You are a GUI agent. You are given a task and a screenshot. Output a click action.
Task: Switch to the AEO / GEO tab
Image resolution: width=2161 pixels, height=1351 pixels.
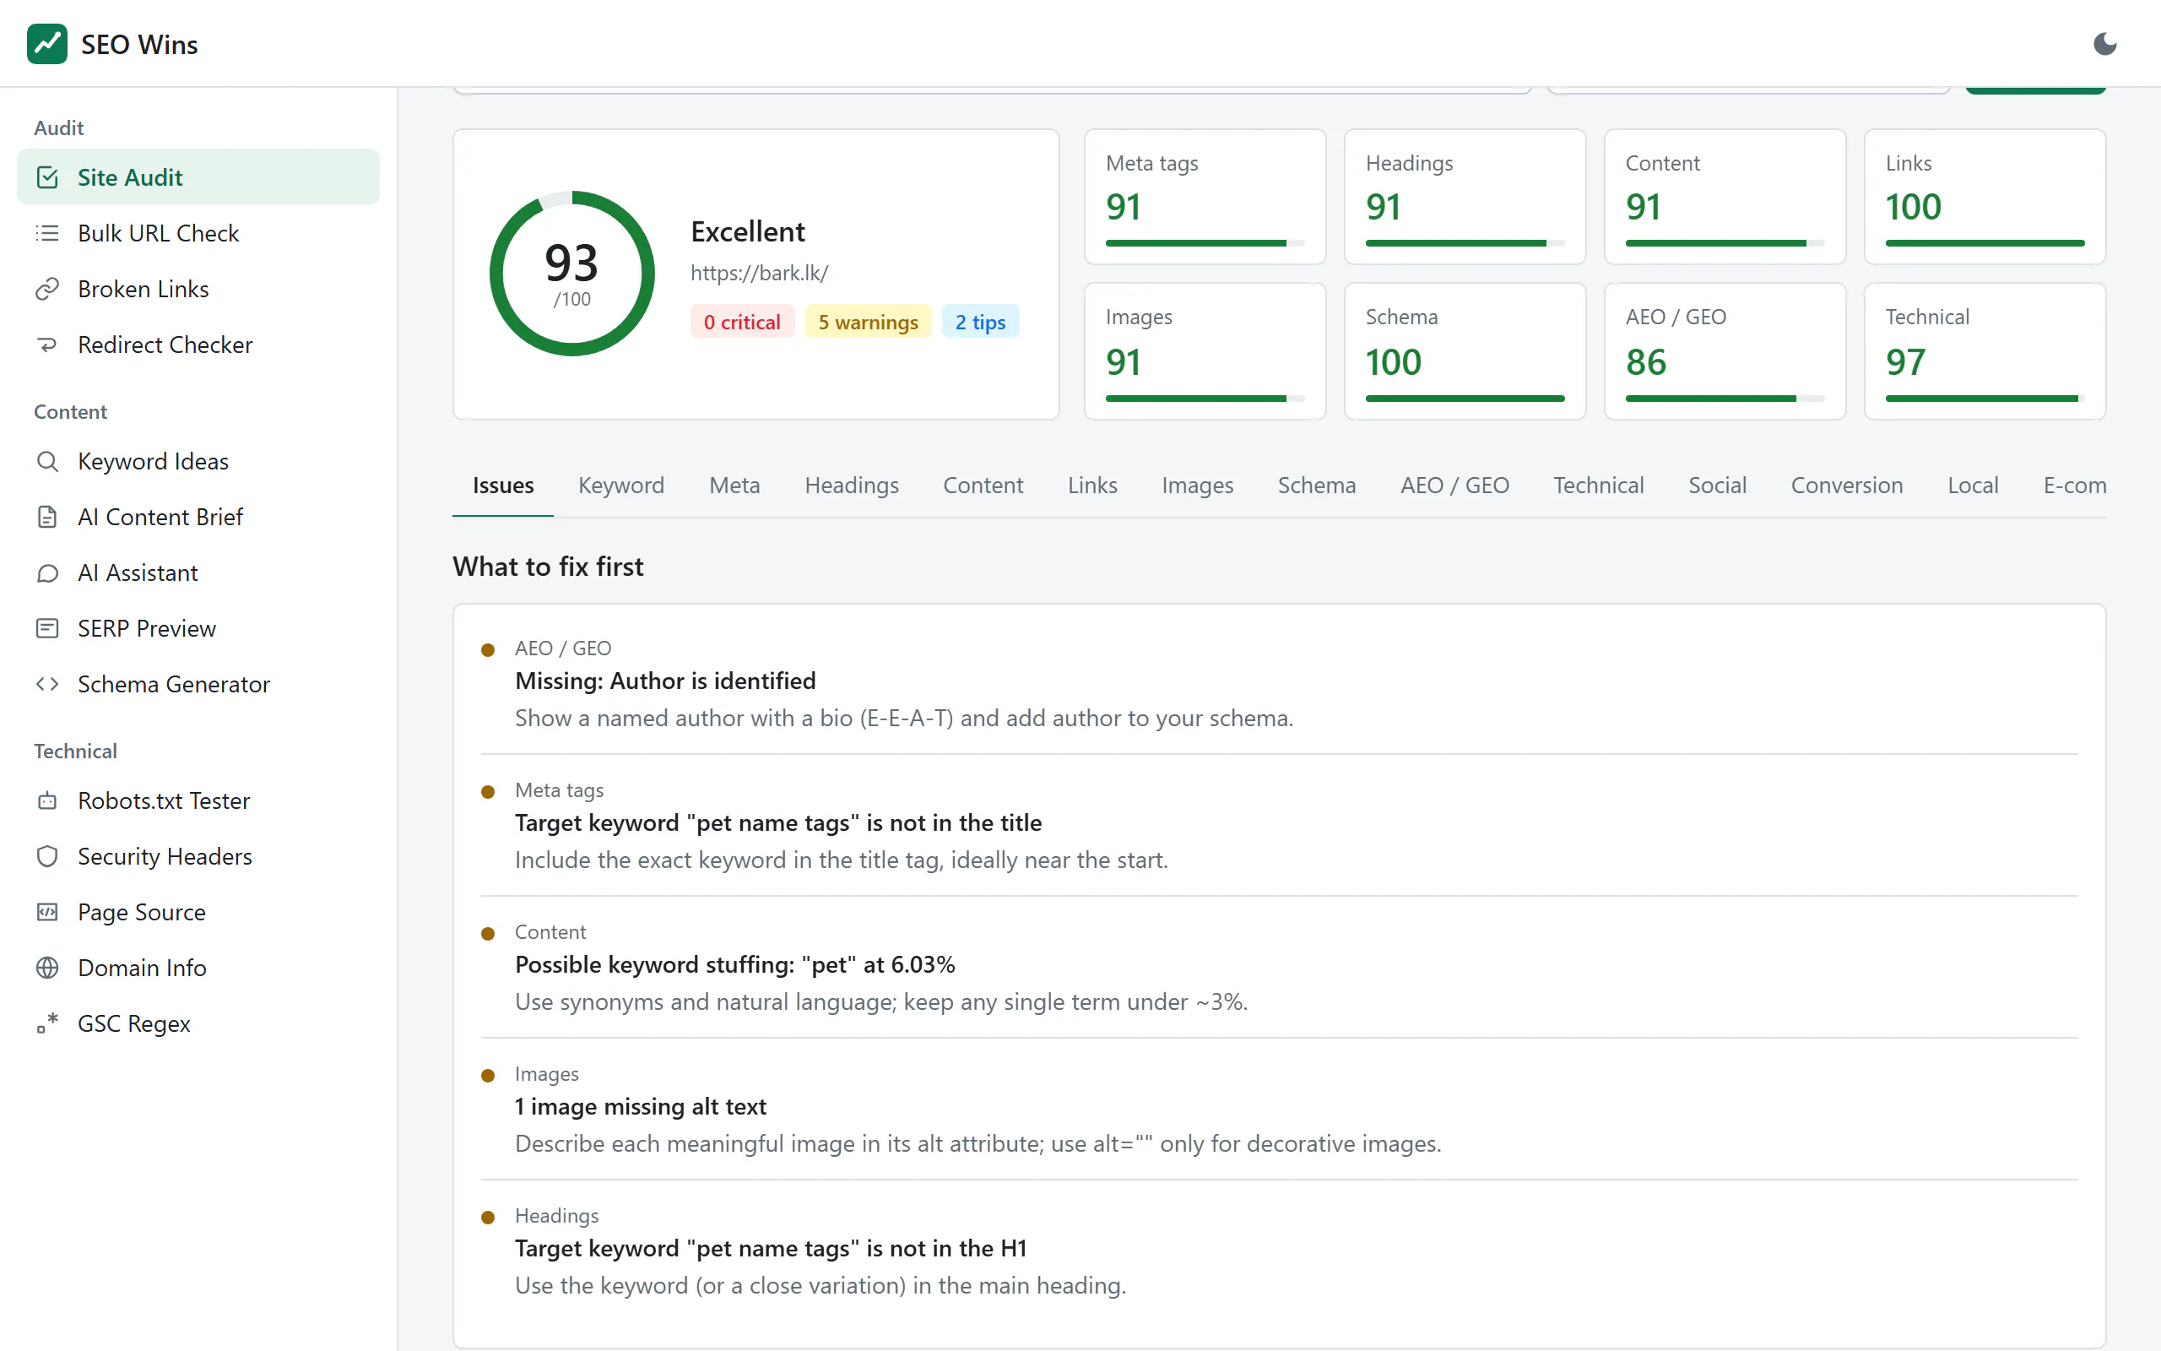tap(1454, 486)
